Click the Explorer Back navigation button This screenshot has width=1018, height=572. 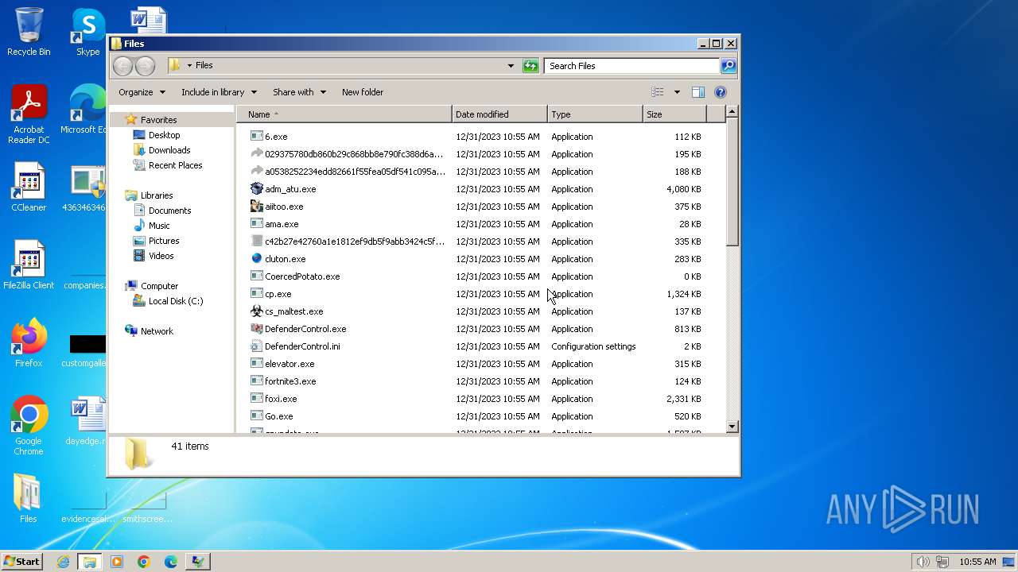[x=123, y=66]
